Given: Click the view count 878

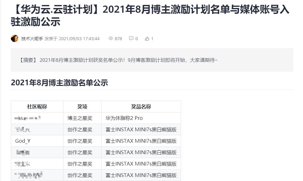Looking at the screenshot, I should pyautogui.click(x=118, y=39).
